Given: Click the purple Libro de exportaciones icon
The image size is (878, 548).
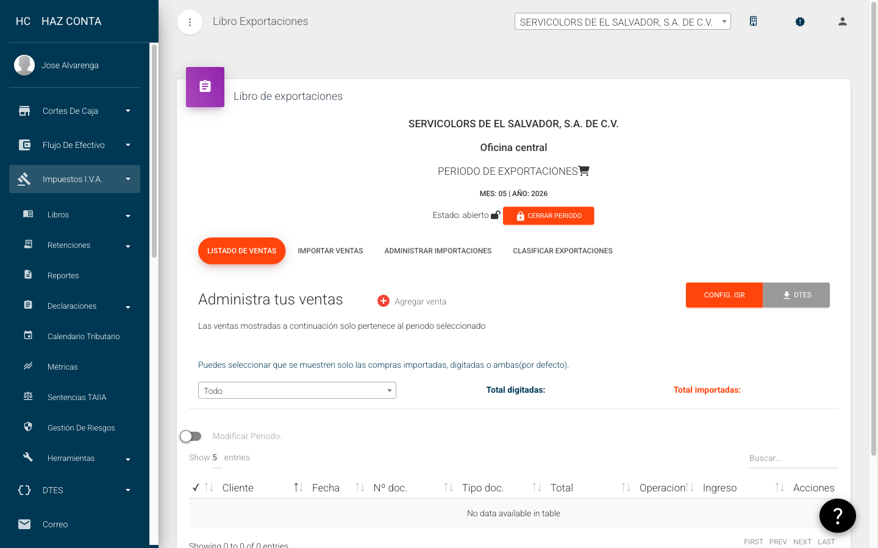Looking at the screenshot, I should point(205,87).
